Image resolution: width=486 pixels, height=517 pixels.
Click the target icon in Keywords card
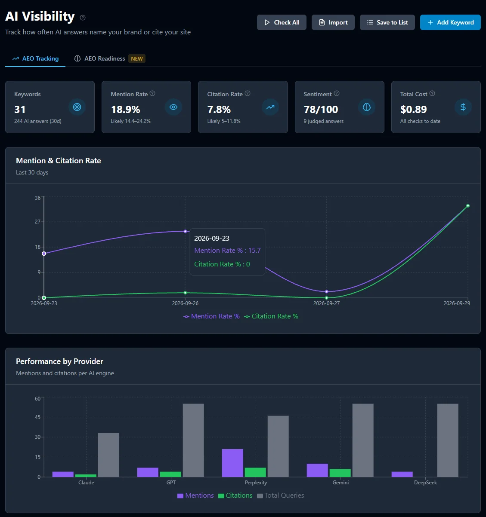(77, 107)
